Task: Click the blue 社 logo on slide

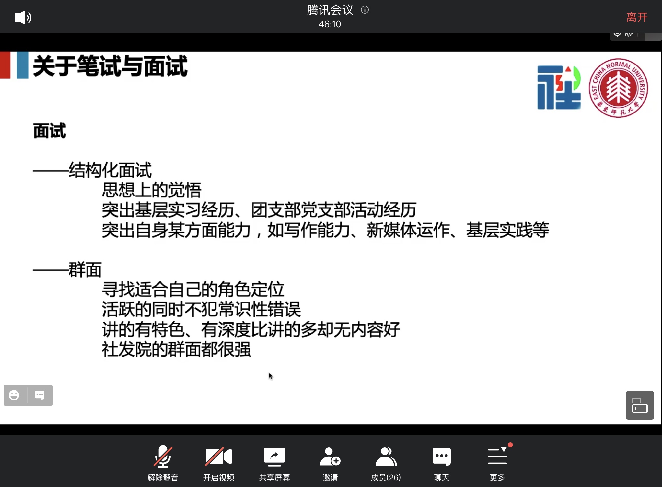Action: 559,88
